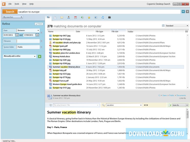
Task: Expand the My searches dropdown
Action: tap(13, 17)
